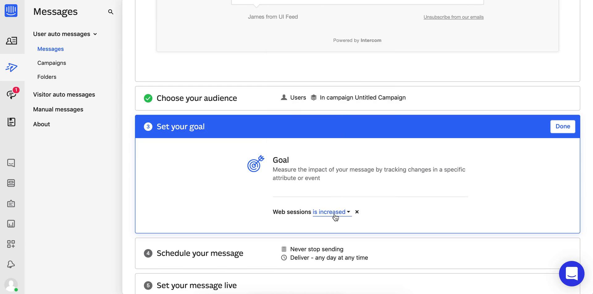Open the reports bar chart icon

(x=11, y=224)
